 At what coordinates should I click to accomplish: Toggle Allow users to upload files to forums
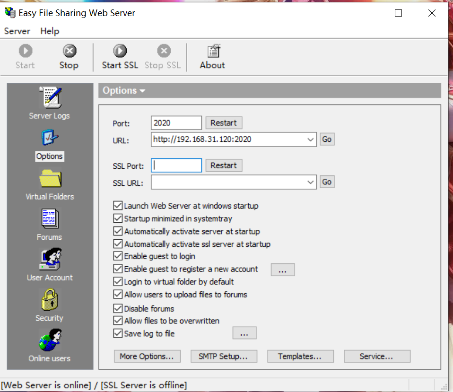click(x=118, y=295)
